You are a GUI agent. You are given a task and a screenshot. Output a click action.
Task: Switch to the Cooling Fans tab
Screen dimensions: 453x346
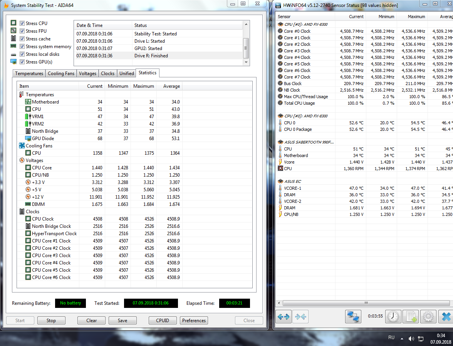tap(61, 73)
